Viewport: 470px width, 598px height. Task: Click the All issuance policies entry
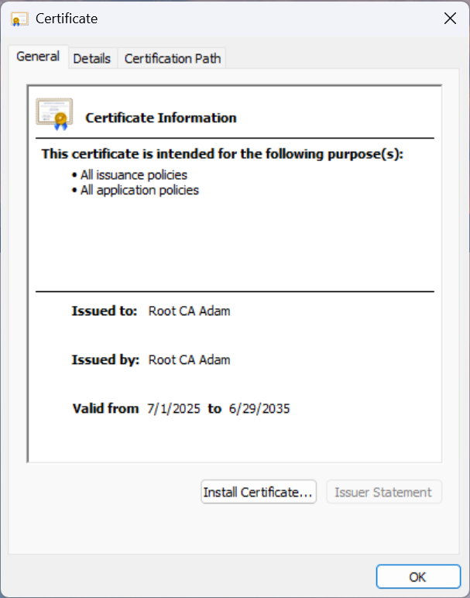134,175
